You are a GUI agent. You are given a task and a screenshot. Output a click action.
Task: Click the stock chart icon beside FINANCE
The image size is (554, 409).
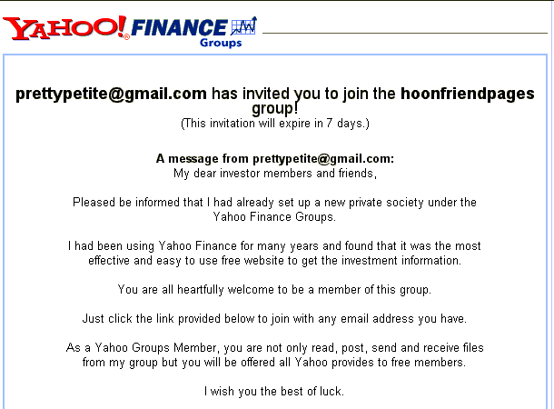click(243, 26)
